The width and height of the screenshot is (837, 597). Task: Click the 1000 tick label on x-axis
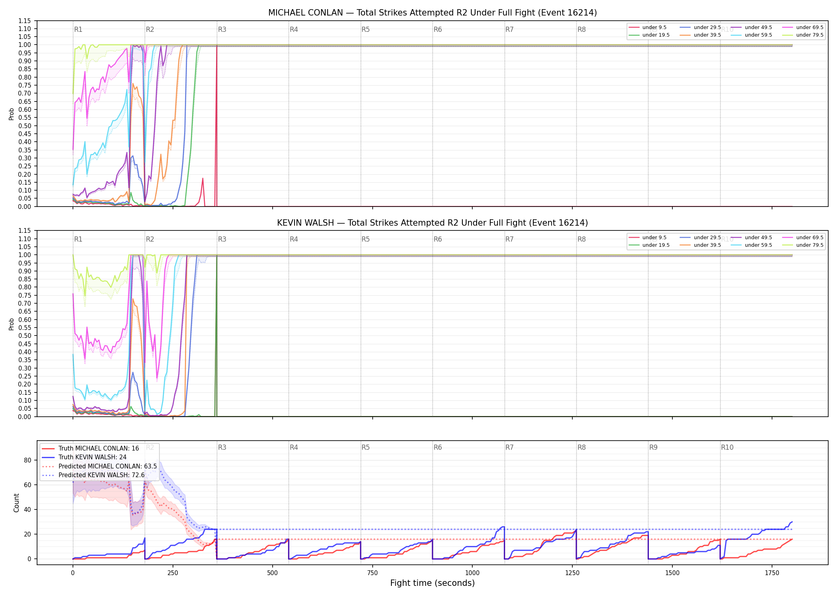point(472,573)
